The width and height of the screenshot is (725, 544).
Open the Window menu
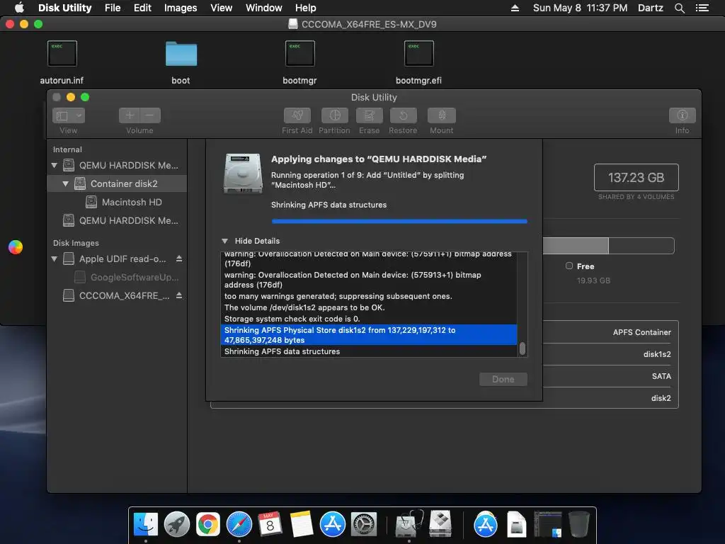click(263, 8)
